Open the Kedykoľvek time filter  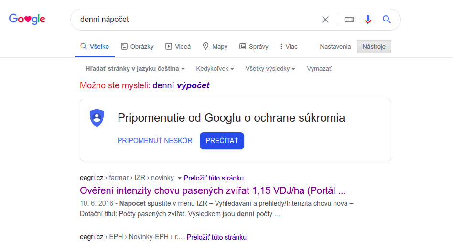point(215,69)
